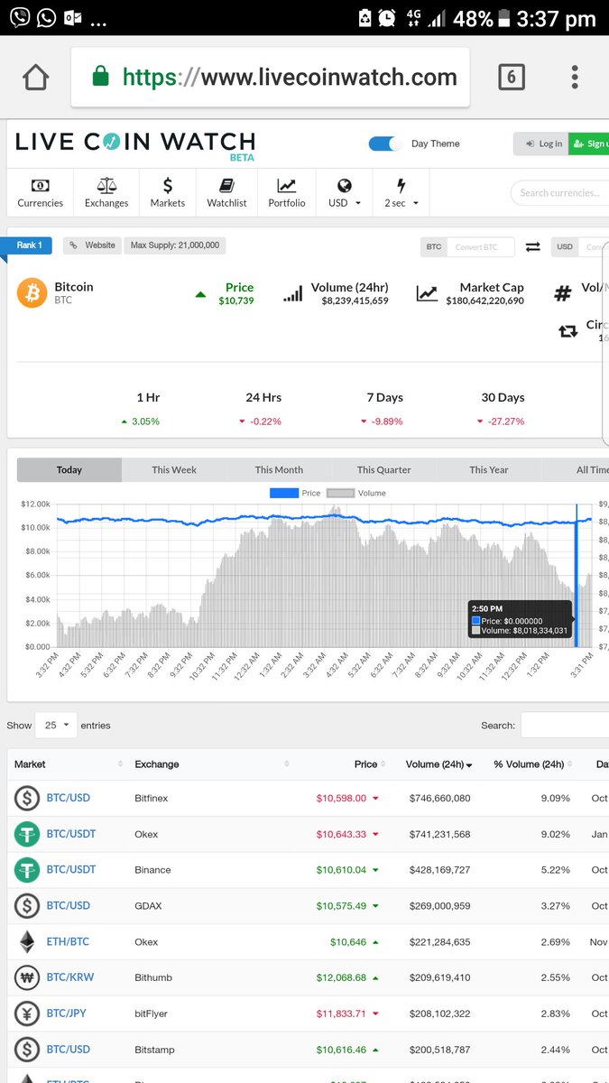This screenshot has width=609, height=1083.
Task: Sort table by % Volume (24h) column
Action: (x=532, y=764)
